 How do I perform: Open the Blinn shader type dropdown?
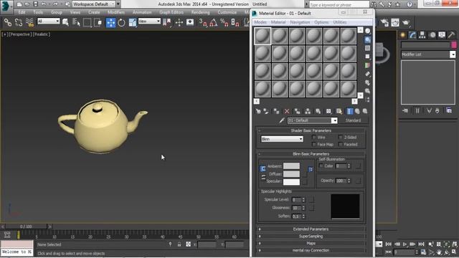282,139
